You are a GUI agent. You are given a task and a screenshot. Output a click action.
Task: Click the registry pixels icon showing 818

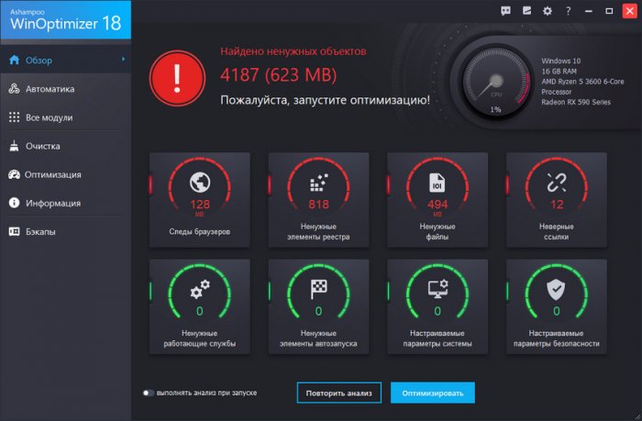(x=318, y=183)
